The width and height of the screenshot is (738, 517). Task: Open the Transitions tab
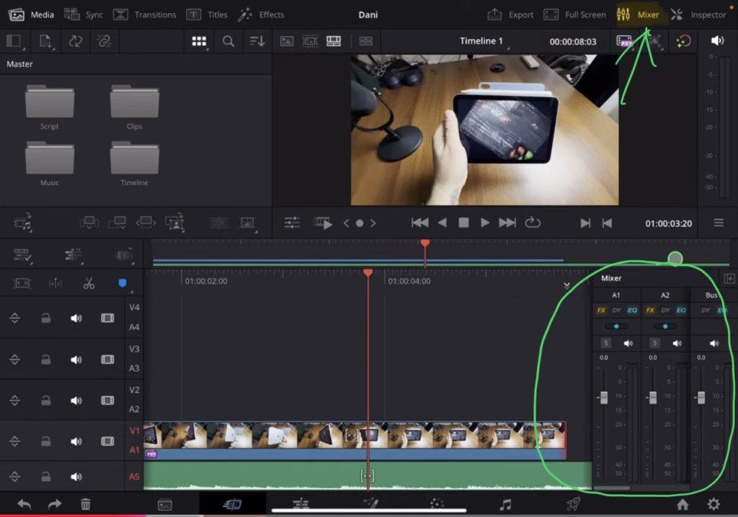(x=145, y=14)
